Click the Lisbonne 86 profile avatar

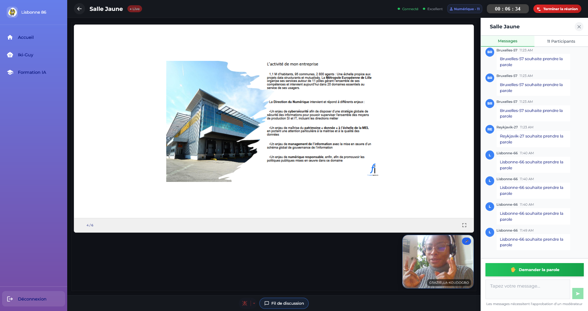(x=13, y=12)
